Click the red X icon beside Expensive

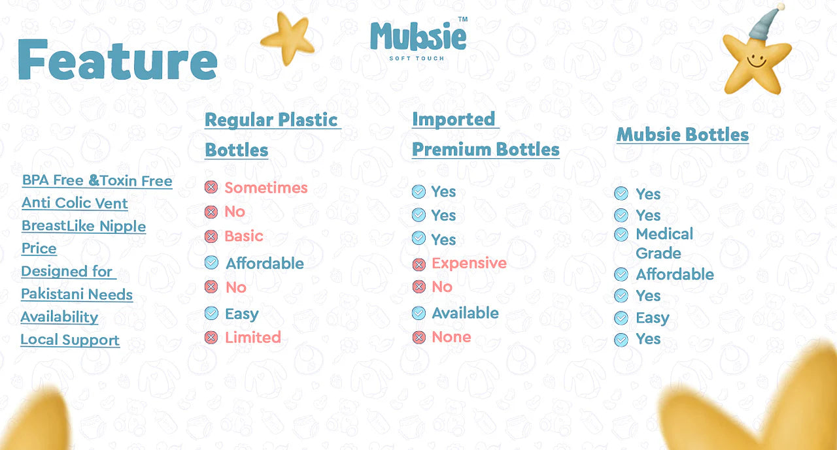click(x=418, y=264)
